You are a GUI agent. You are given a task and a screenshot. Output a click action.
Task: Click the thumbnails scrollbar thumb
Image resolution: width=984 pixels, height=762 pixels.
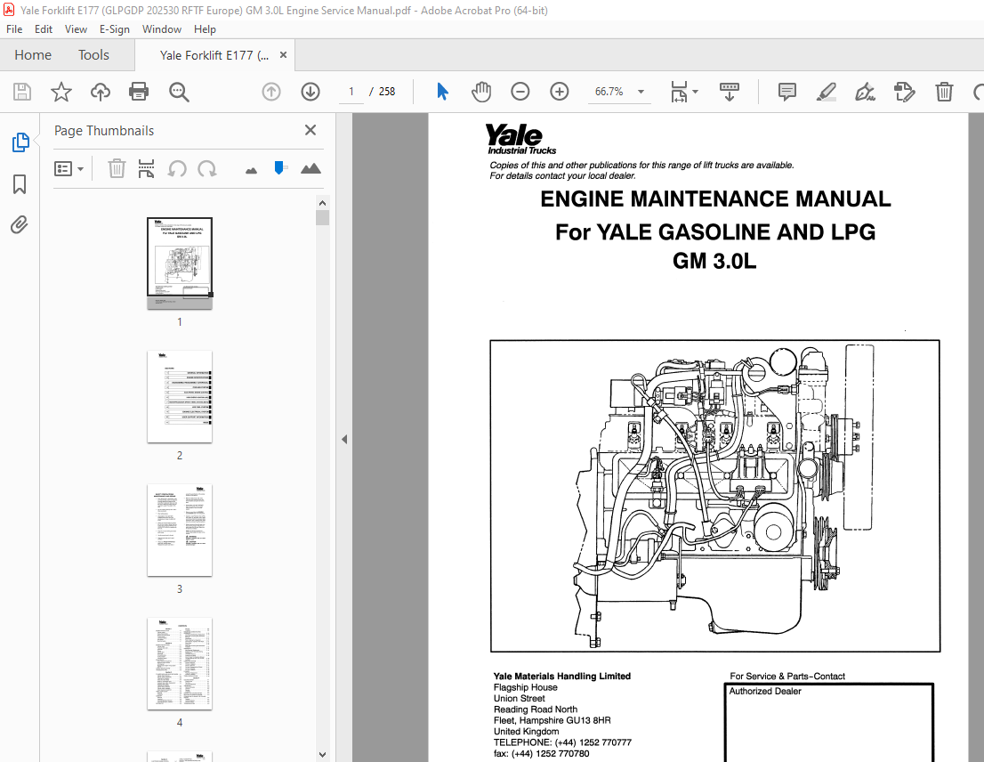323,218
